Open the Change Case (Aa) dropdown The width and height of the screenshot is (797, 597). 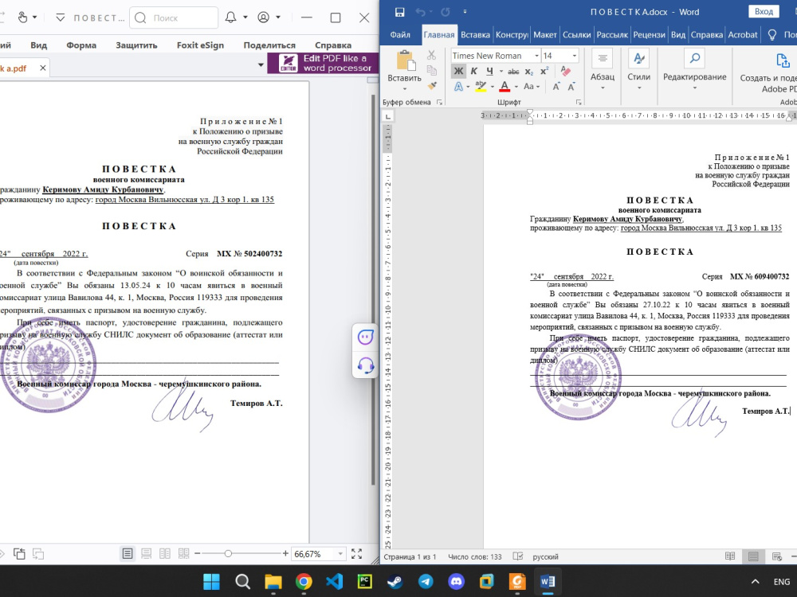[x=531, y=86]
